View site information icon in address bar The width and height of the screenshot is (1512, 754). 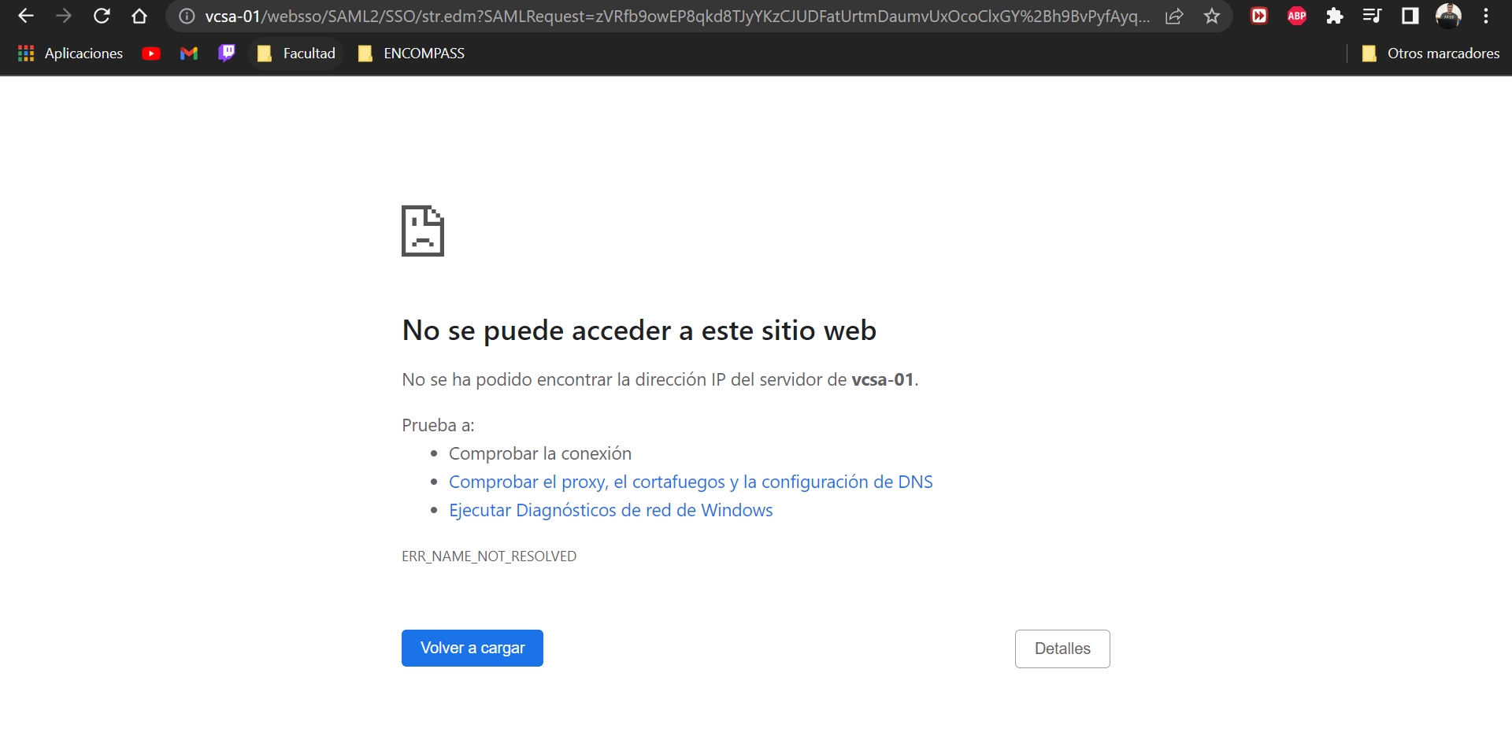point(187,16)
